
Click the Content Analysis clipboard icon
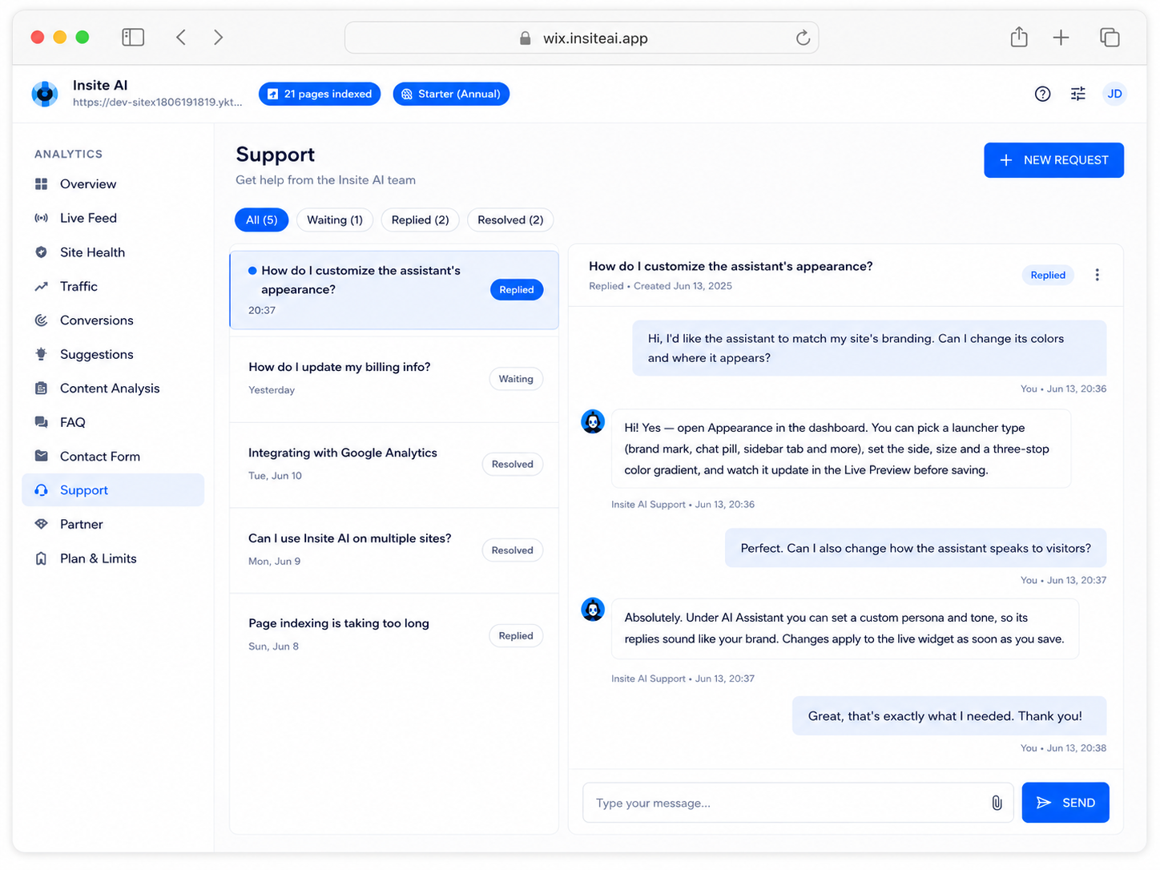41,389
